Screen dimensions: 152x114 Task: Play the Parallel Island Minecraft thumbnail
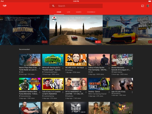(53, 60)
